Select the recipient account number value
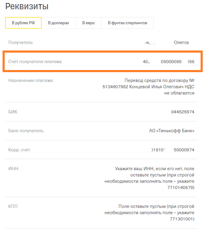This screenshot has width=204, height=230. 169,62
